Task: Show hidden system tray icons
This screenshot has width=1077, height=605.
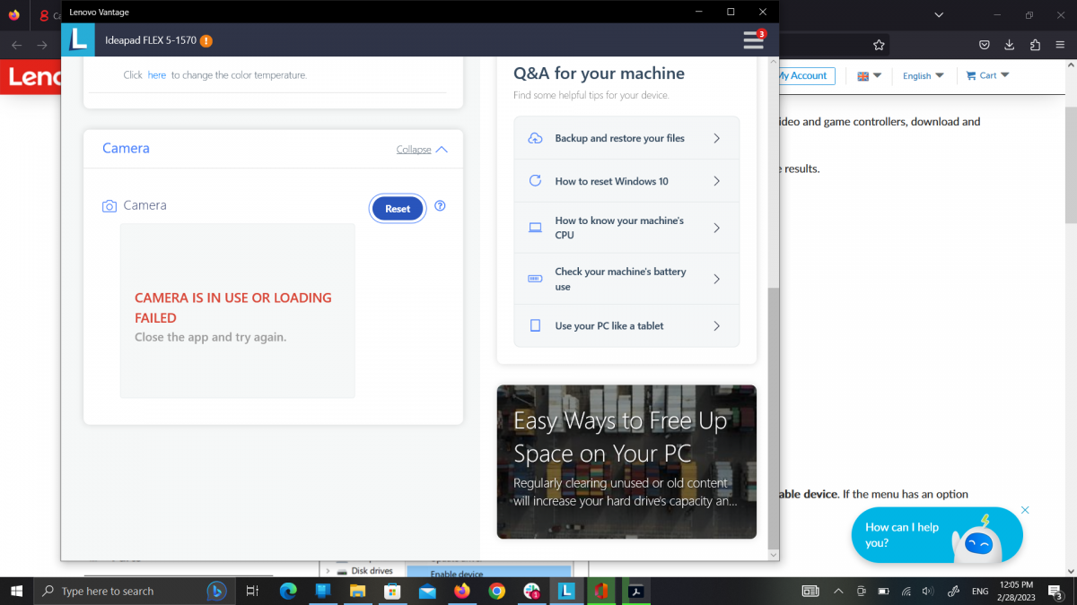Action: (838, 591)
